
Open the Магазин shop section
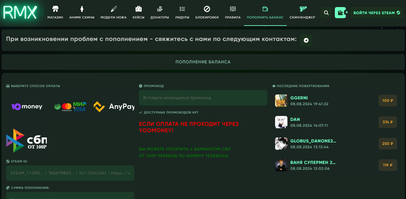(x=55, y=13)
